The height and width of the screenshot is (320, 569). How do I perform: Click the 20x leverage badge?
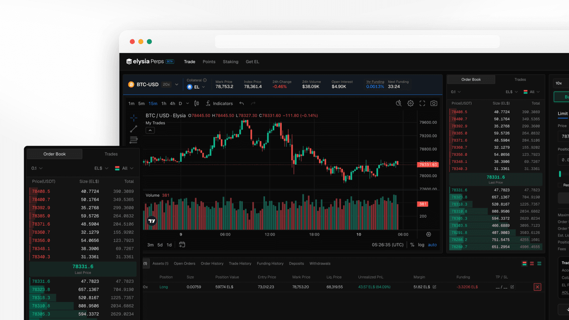tap(166, 84)
